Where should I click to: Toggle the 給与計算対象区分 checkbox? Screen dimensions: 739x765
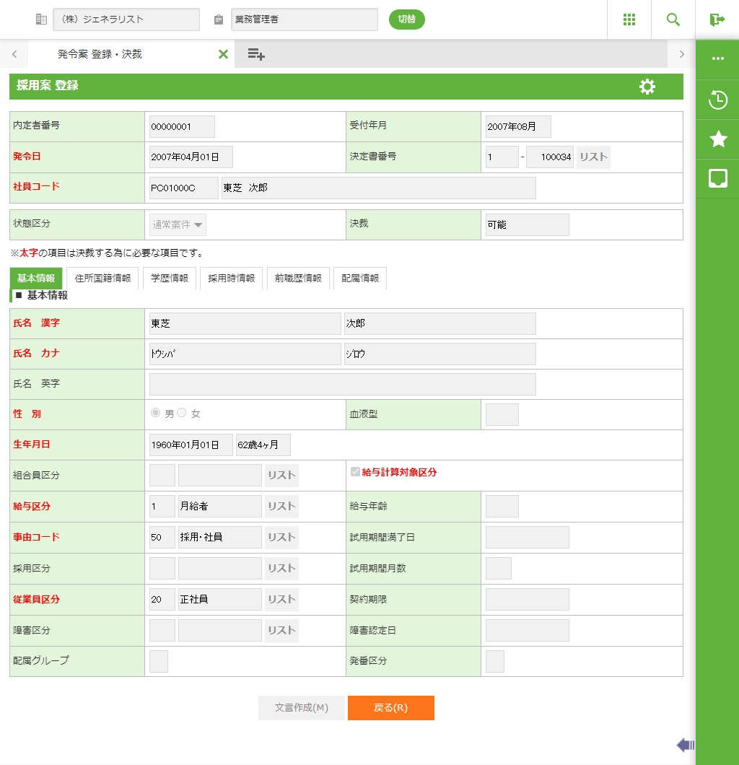point(355,472)
